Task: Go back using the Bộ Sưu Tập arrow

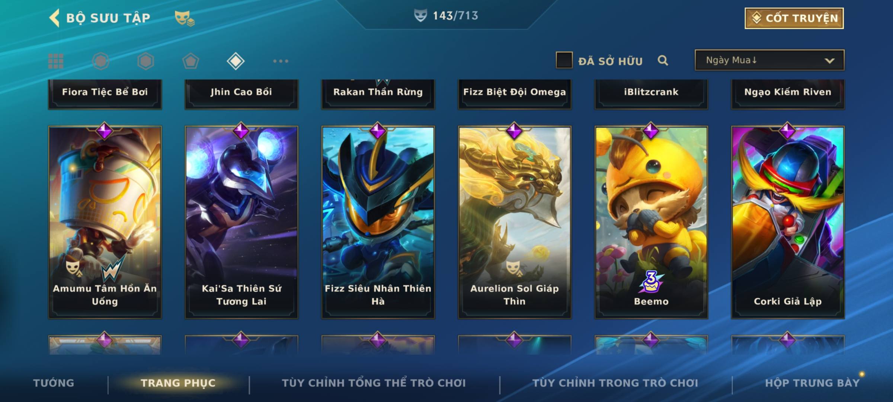Action: pos(54,18)
